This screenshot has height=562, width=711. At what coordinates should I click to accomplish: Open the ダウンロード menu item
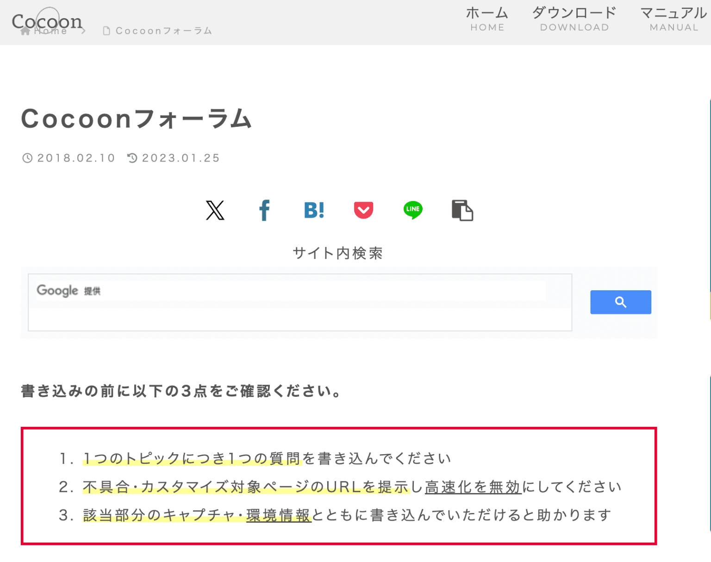pos(574,19)
